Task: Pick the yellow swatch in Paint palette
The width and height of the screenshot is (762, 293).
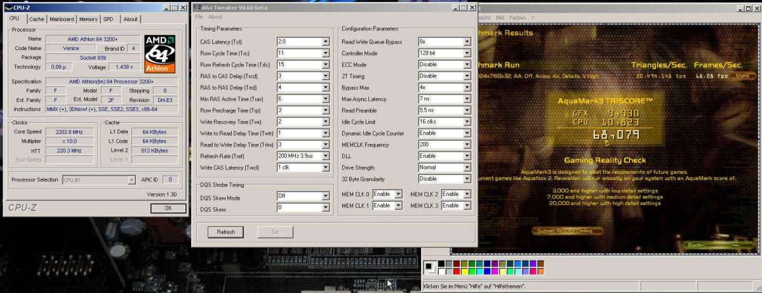Action: coord(464,271)
